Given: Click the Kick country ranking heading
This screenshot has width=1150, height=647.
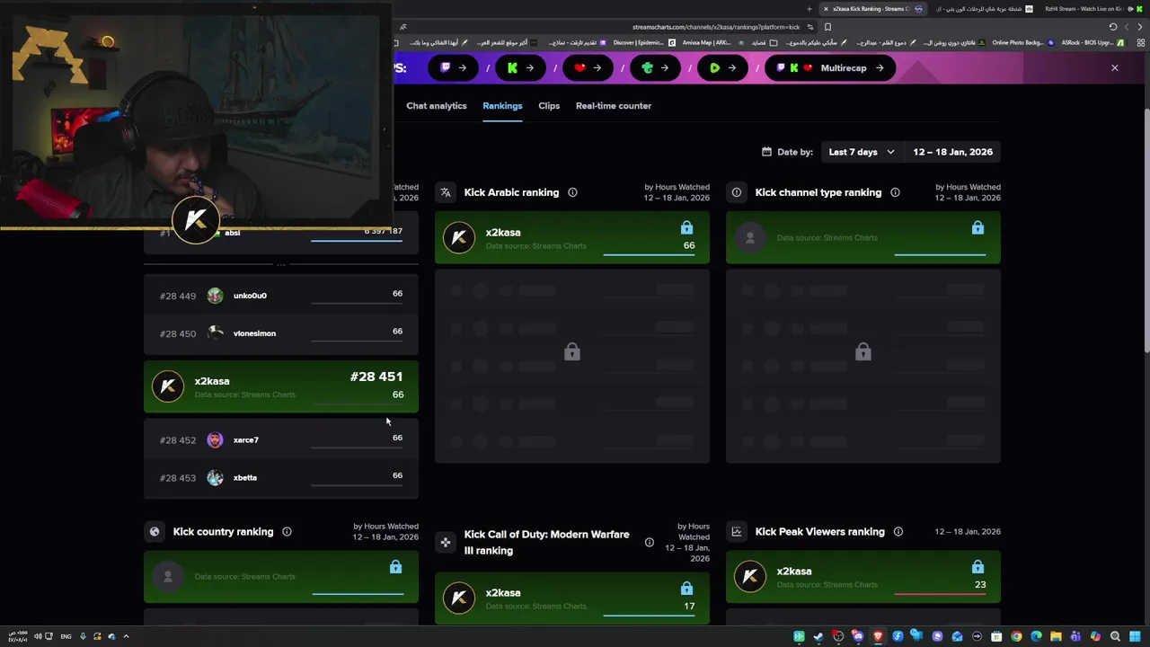Looking at the screenshot, I should click(x=223, y=532).
